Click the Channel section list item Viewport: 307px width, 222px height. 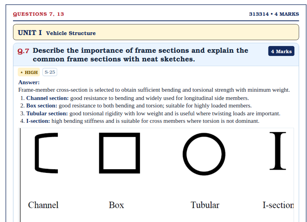click(x=134, y=98)
